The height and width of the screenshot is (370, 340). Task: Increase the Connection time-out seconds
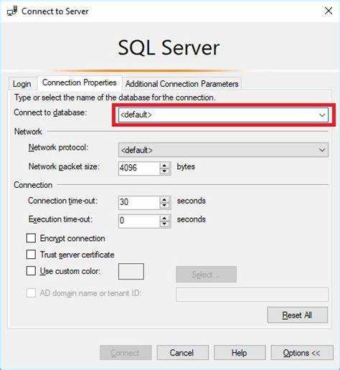164,199
